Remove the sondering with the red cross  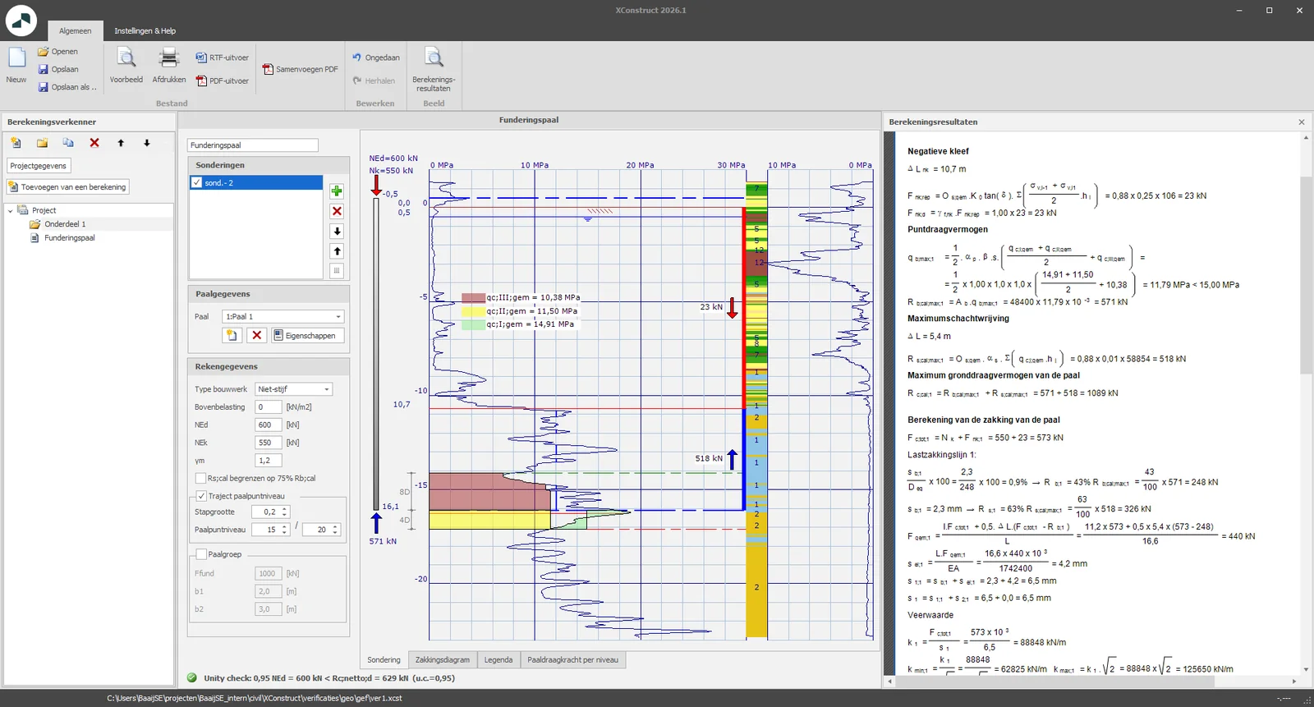[x=337, y=211]
